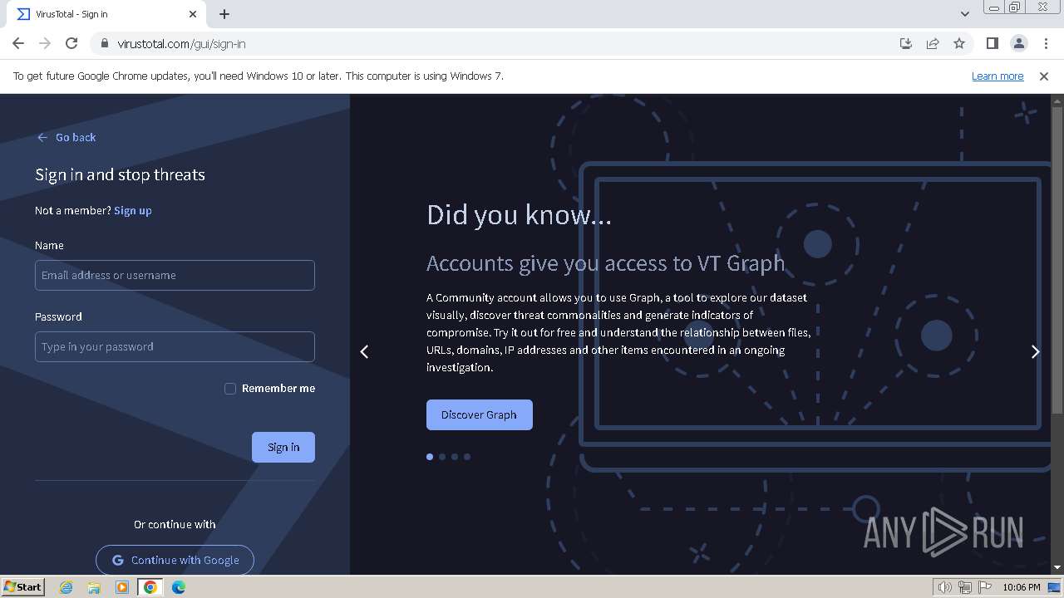The width and height of the screenshot is (1064, 598).
Task: Click the Sign in button
Action: [283, 447]
